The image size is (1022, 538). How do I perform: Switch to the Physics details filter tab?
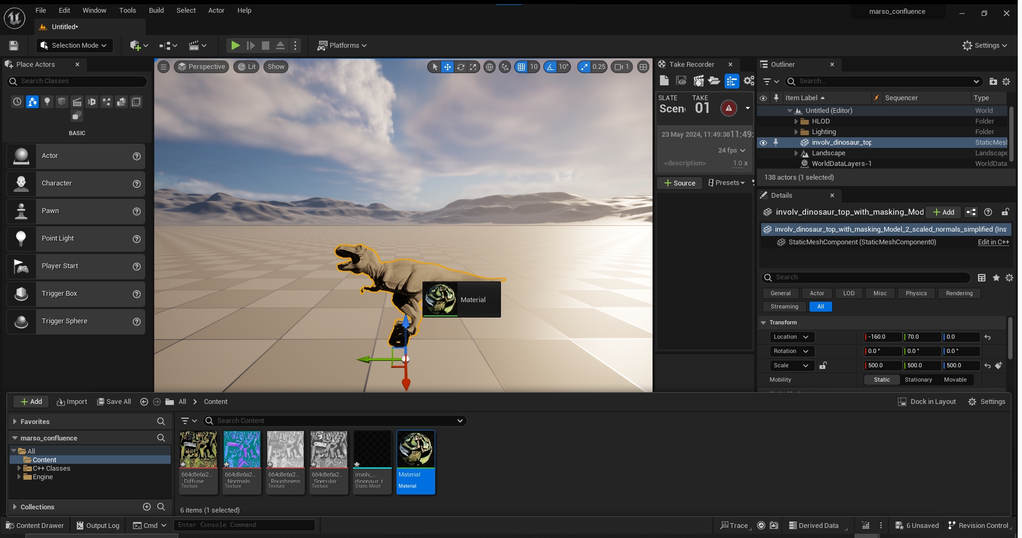click(x=916, y=293)
